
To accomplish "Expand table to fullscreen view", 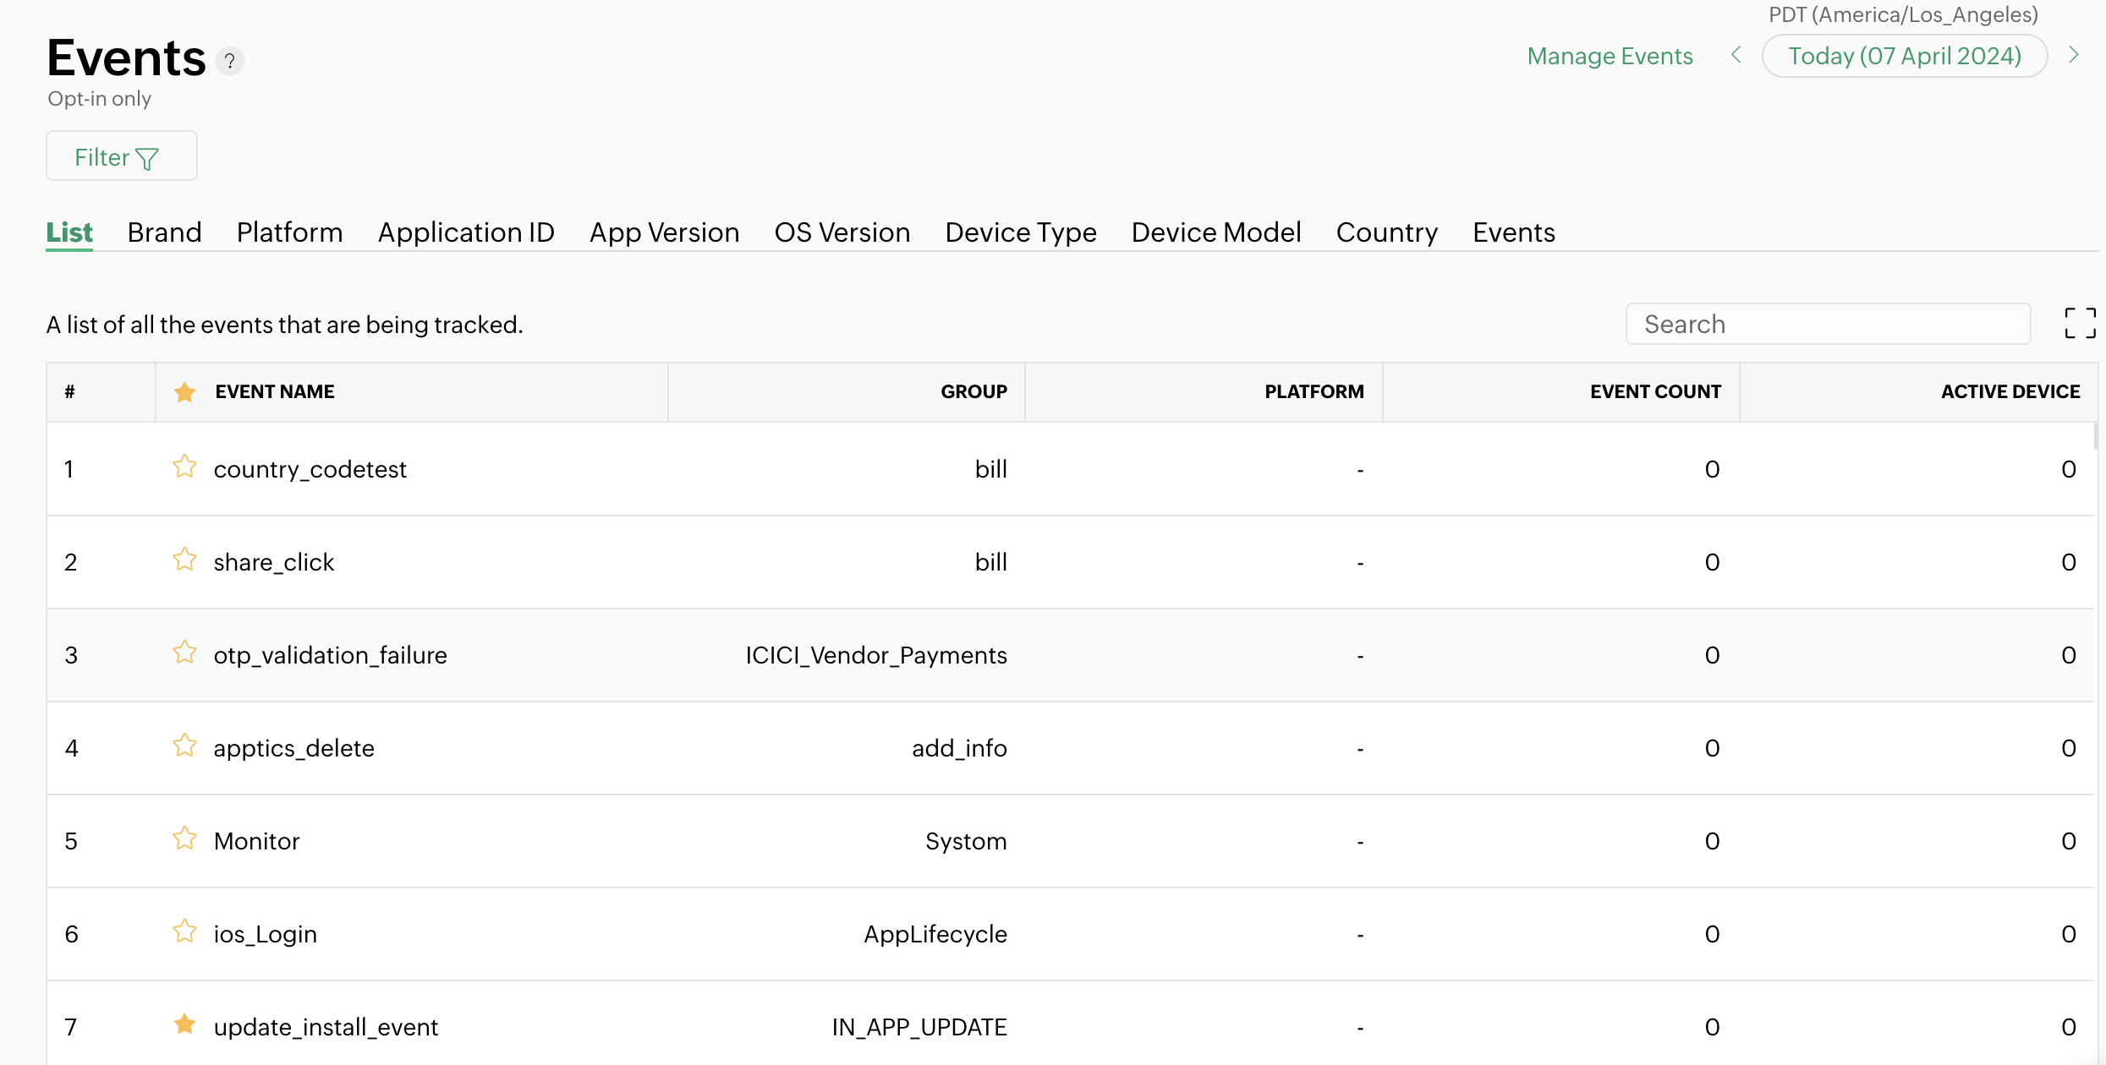I will pyautogui.click(x=2079, y=324).
